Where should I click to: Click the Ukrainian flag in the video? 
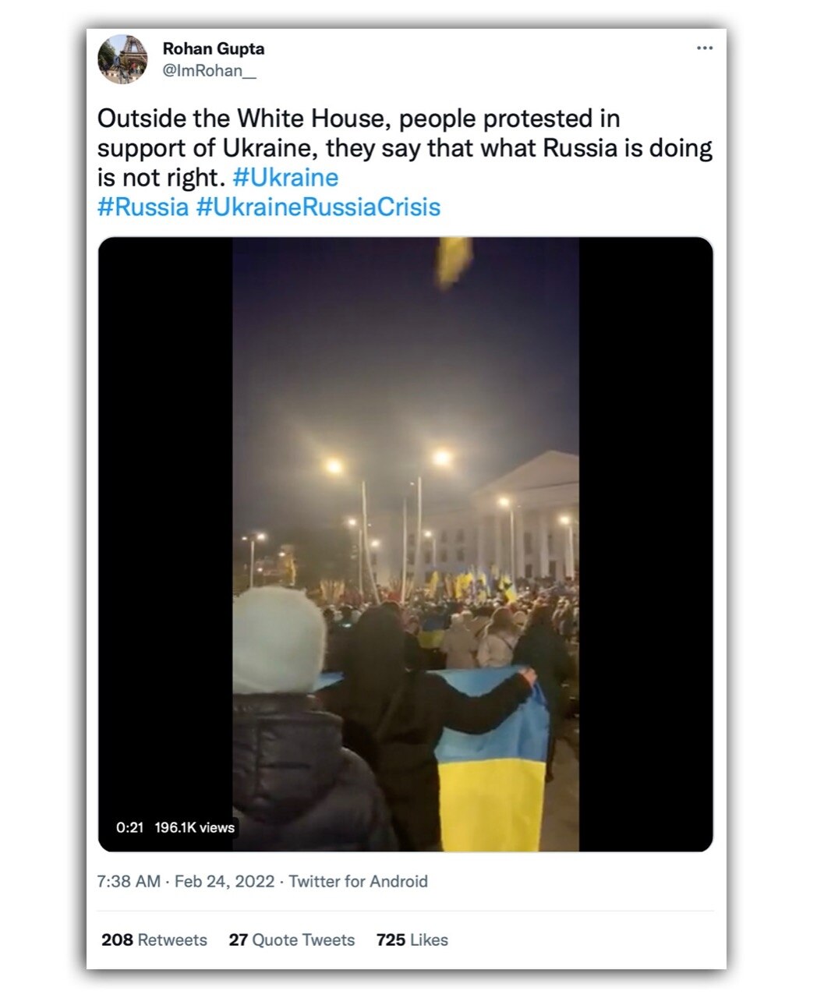pyautogui.click(x=491, y=764)
